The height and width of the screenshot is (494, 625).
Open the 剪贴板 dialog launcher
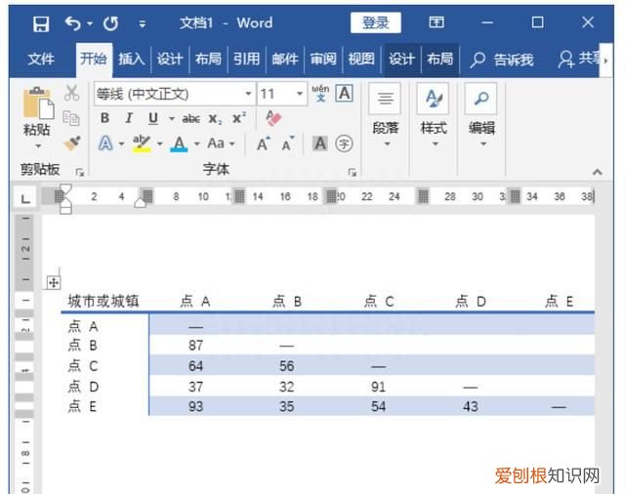pyautogui.click(x=80, y=172)
